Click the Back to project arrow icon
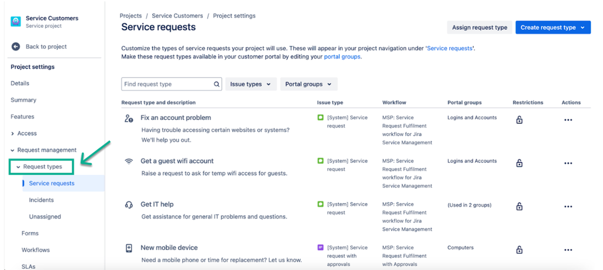The image size is (603, 270). [15, 46]
